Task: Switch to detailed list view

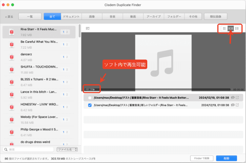Action: [x=237, y=28]
